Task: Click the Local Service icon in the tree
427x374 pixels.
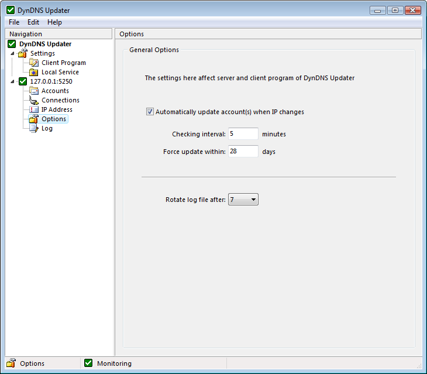Action: pyautogui.click(x=34, y=72)
